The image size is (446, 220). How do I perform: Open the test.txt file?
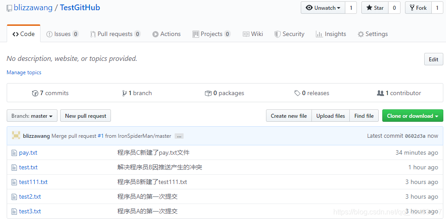(29, 168)
